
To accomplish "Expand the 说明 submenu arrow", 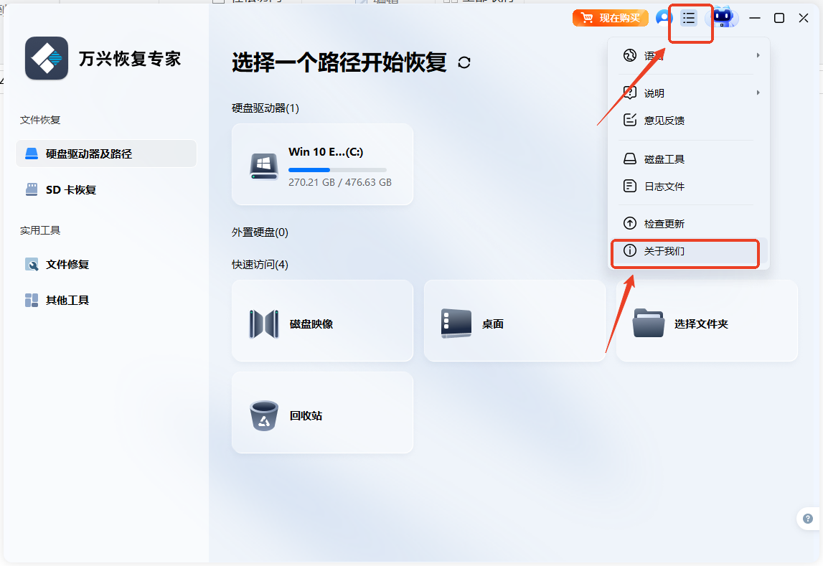I will click(758, 93).
